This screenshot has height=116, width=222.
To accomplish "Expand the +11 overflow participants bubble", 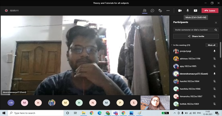I will click(x=11, y=103).
